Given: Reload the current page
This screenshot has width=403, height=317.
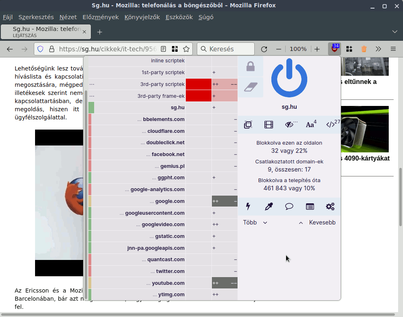Looking at the screenshot, I should [264, 49].
